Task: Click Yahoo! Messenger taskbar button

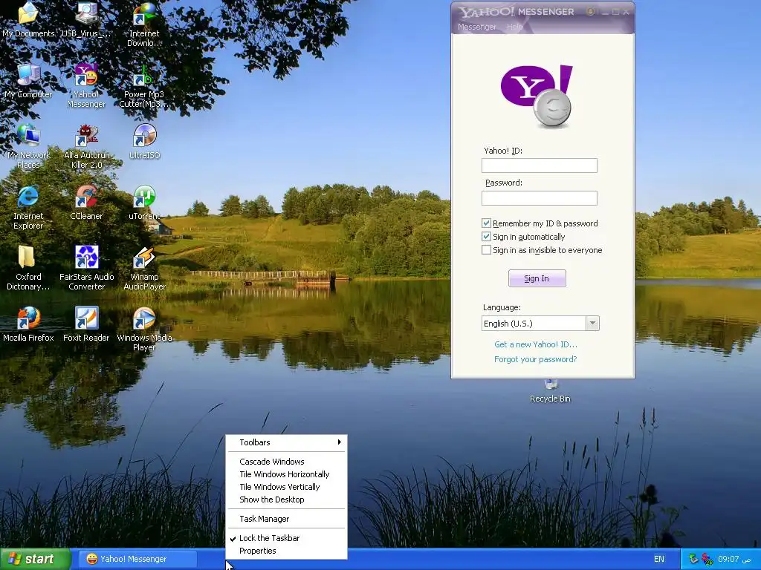Action: (x=138, y=559)
